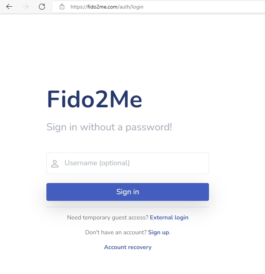
Task: Focus the Username (optional) input field
Action: coord(134,163)
